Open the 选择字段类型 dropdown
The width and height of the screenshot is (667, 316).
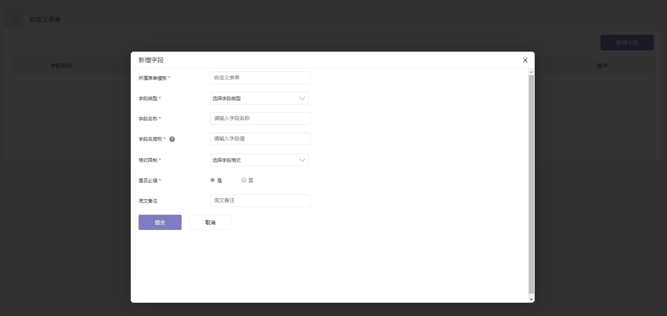[x=259, y=98]
